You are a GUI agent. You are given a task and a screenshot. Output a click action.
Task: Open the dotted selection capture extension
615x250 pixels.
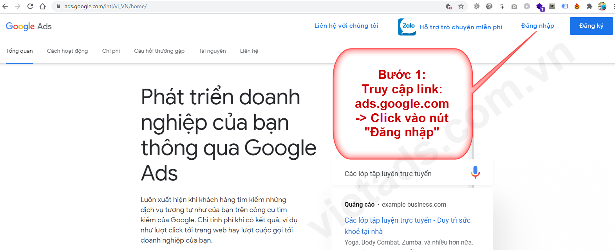click(x=502, y=6)
